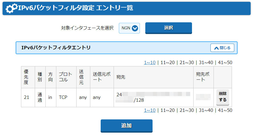Go to the bottom 31~40 page
This screenshot has height=136, width=254.
206,110
